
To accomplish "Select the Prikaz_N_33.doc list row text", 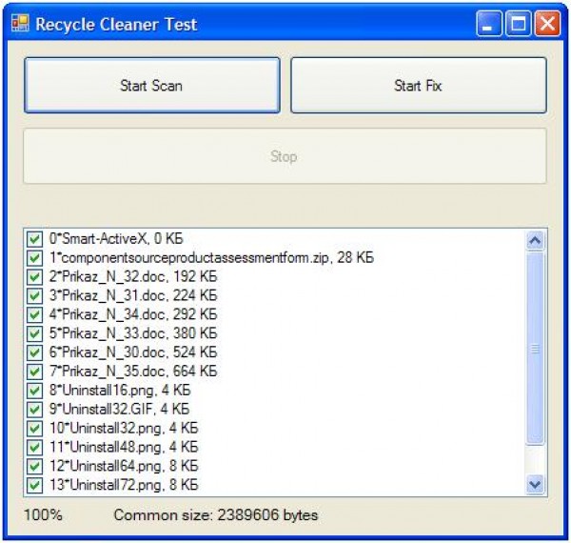I will (x=133, y=333).
